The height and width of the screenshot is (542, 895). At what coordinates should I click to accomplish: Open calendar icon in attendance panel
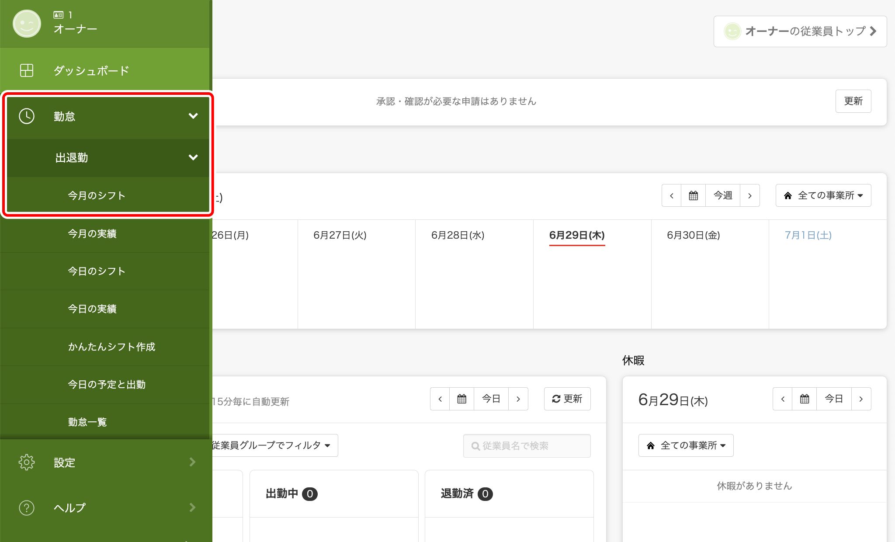point(461,399)
